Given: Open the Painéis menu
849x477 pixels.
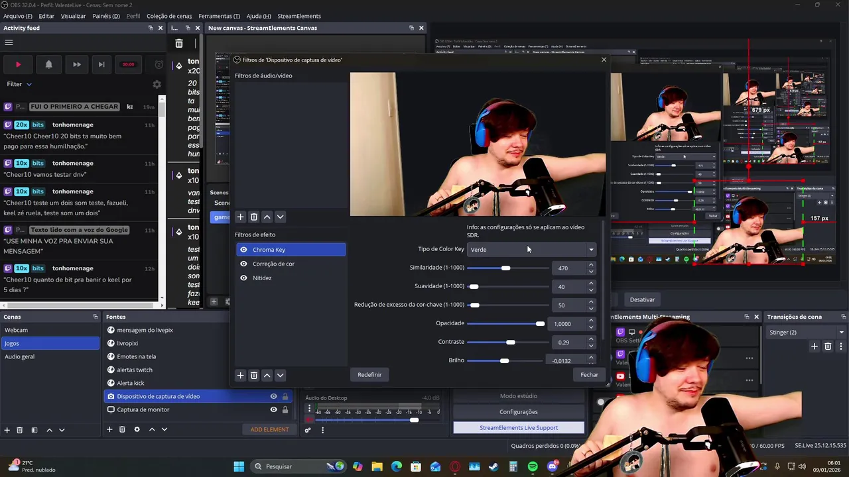Looking at the screenshot, I should (106, 16).
